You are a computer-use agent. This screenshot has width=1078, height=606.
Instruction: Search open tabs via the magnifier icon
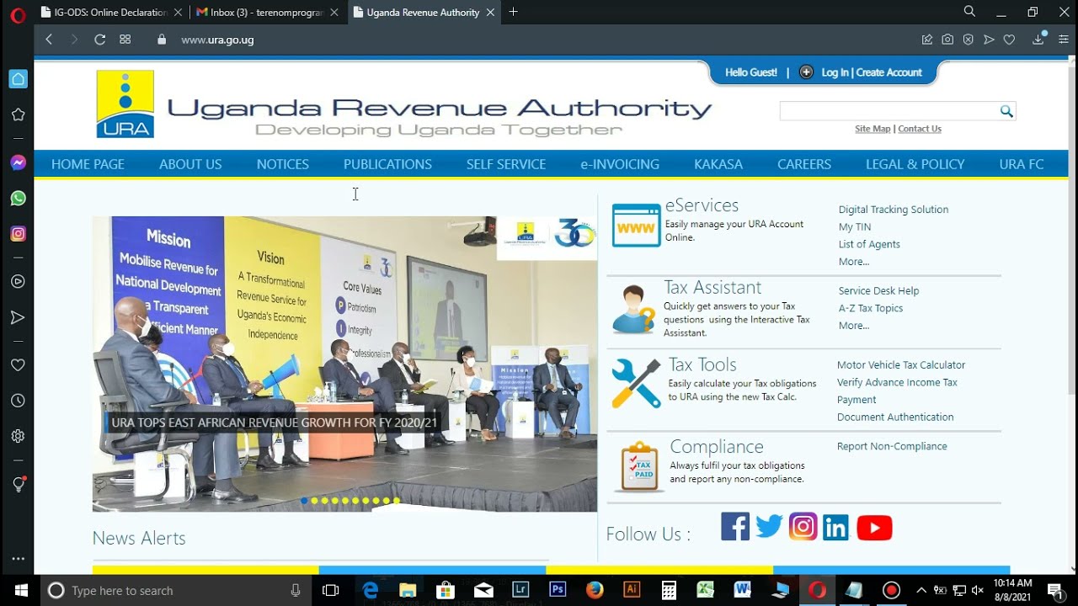(x=969, y=12)
